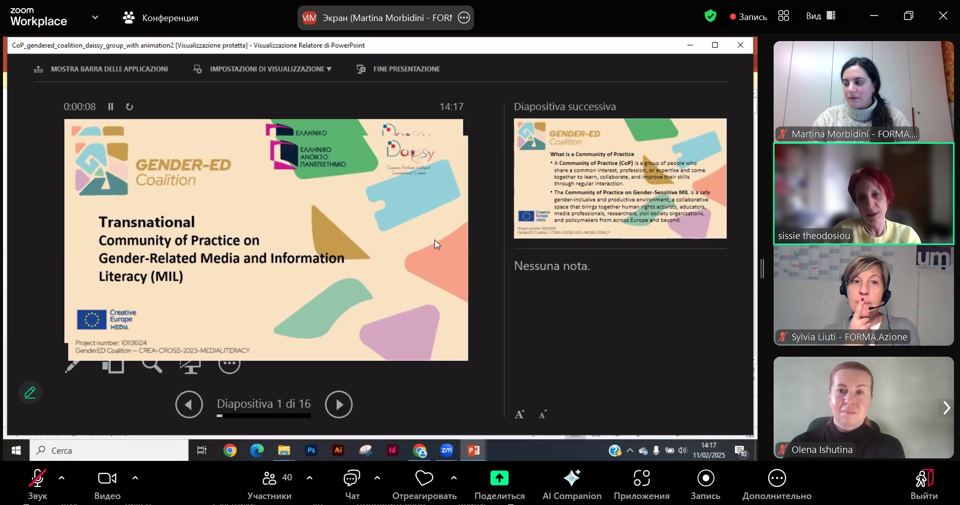The image size is (960, 505).
Task: Open Impostazioni di visualizzazione dropdown
Action: pyautogui.click(x=263, y=69)
